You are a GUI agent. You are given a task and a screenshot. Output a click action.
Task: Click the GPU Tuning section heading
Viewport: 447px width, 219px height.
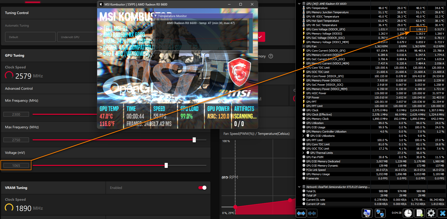coord(15,55)
